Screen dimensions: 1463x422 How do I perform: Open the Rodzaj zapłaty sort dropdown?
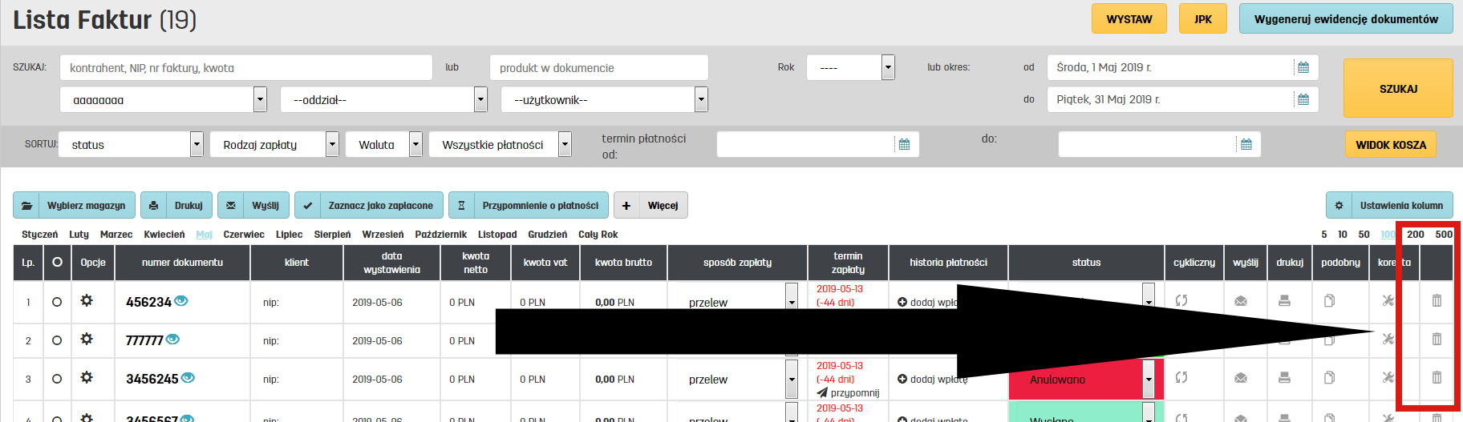click(332, 145)
